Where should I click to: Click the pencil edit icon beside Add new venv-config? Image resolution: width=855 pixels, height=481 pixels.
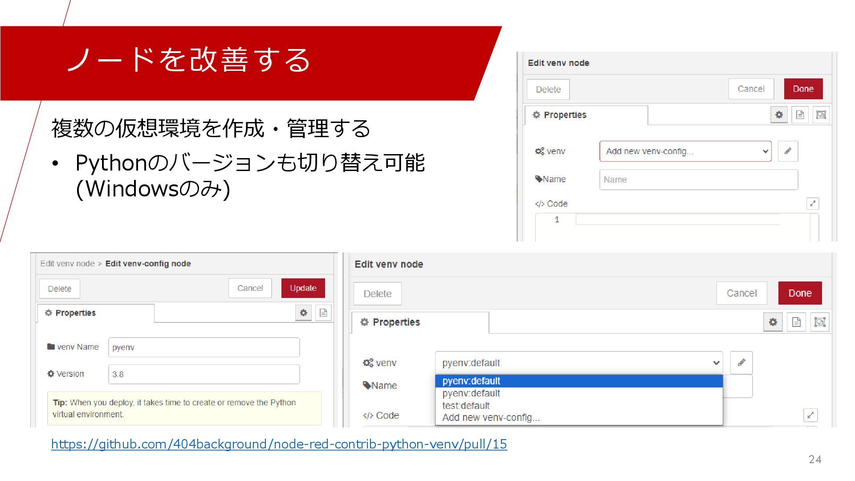(788, 151)
